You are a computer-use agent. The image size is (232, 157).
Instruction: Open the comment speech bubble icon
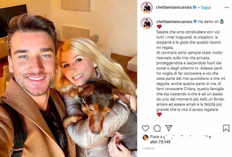tap(157, 128)
